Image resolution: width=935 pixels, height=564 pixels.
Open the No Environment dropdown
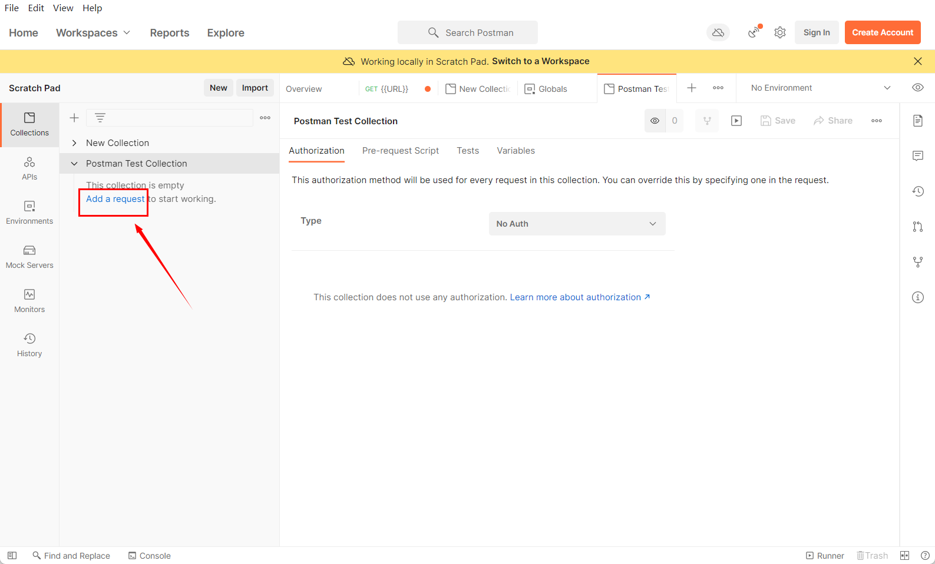(820, 88)
